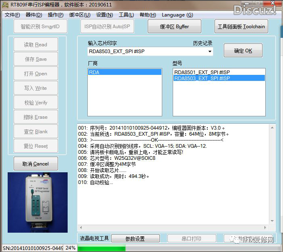Click the 读取 Read button
The image size is (283, 252).
click(36, 44)
